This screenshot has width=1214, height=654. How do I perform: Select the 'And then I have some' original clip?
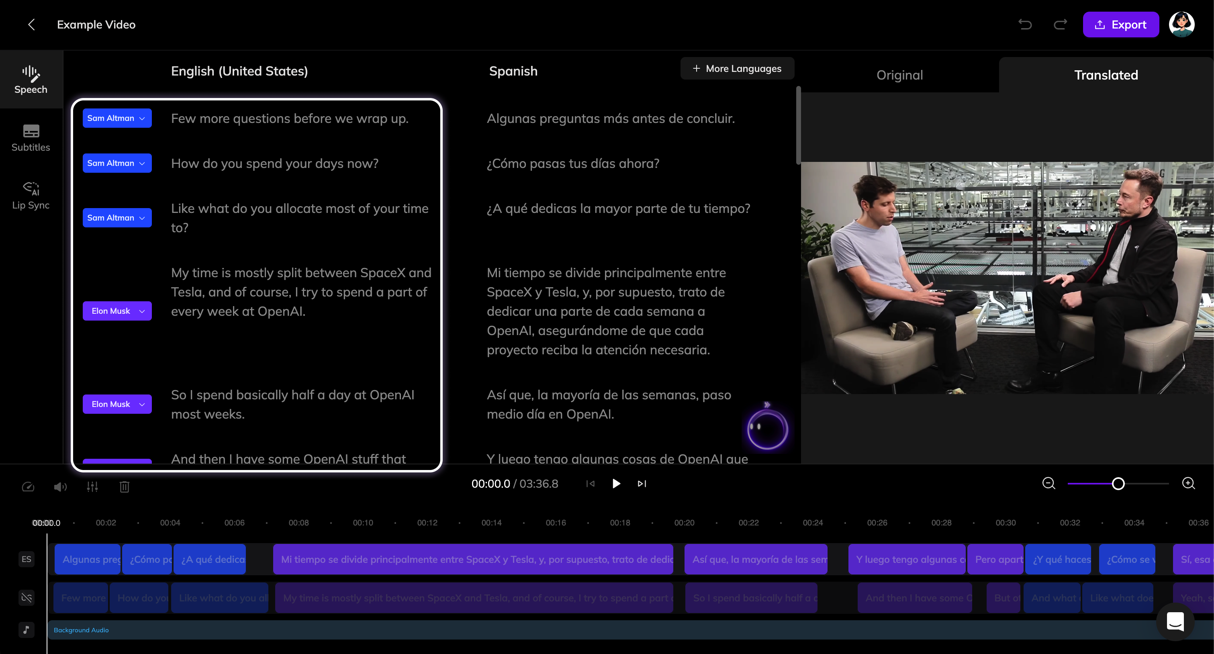[x=915, y=597]
